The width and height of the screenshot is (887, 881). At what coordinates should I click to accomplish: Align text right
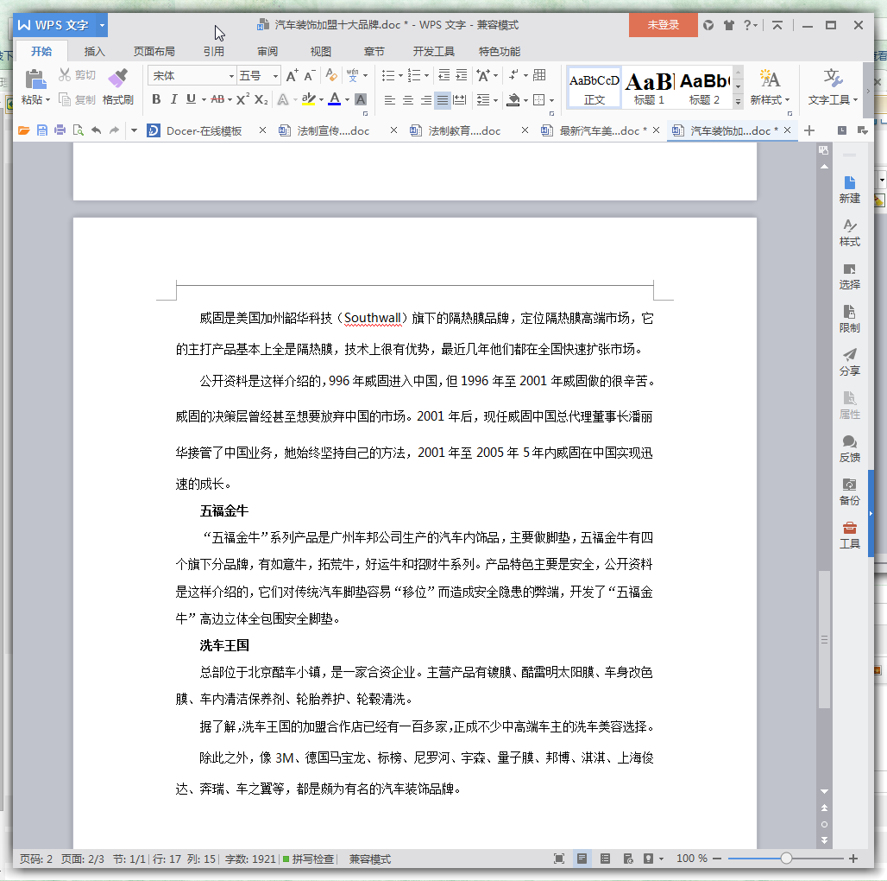click(x=426, y=100)
